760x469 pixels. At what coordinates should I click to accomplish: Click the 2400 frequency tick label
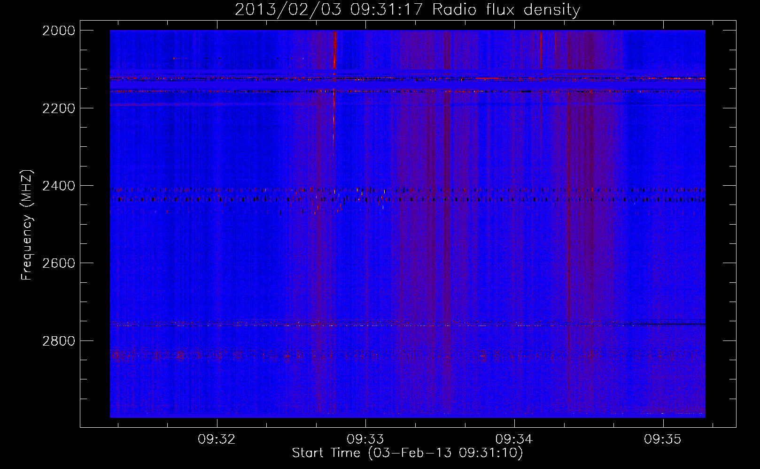tap(59, 186)
